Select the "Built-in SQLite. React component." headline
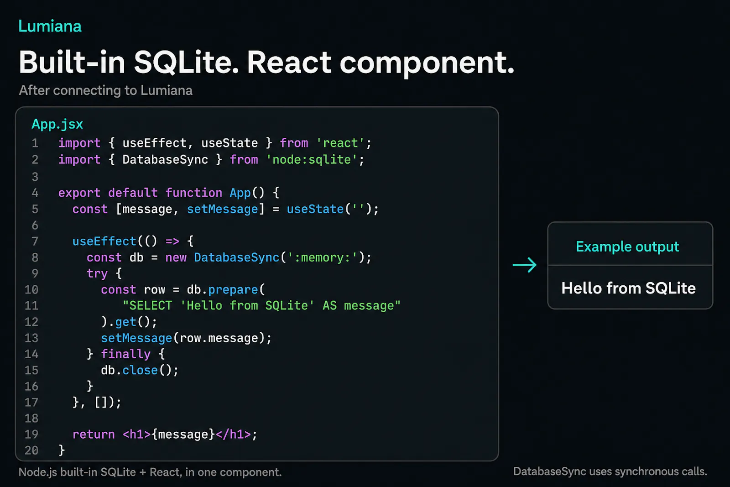 (x=266, y=63)
